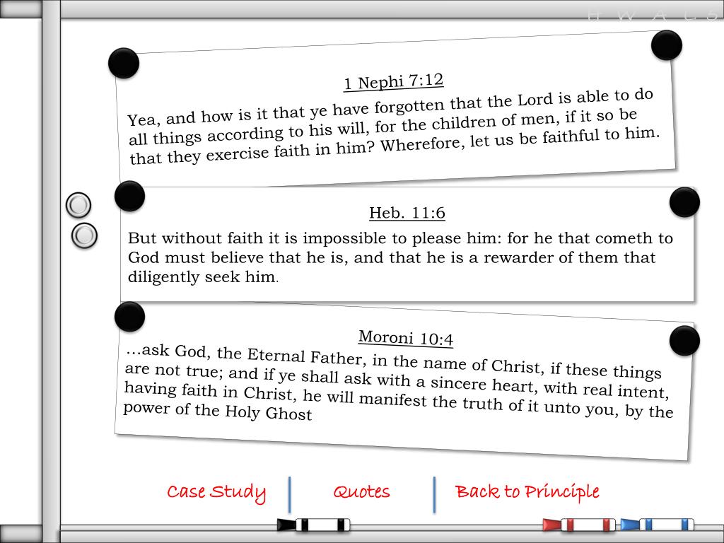Click left black magnet on Heb. 11:6 note
This screenshot has height=543, width=724.
[x=130, y=197]
